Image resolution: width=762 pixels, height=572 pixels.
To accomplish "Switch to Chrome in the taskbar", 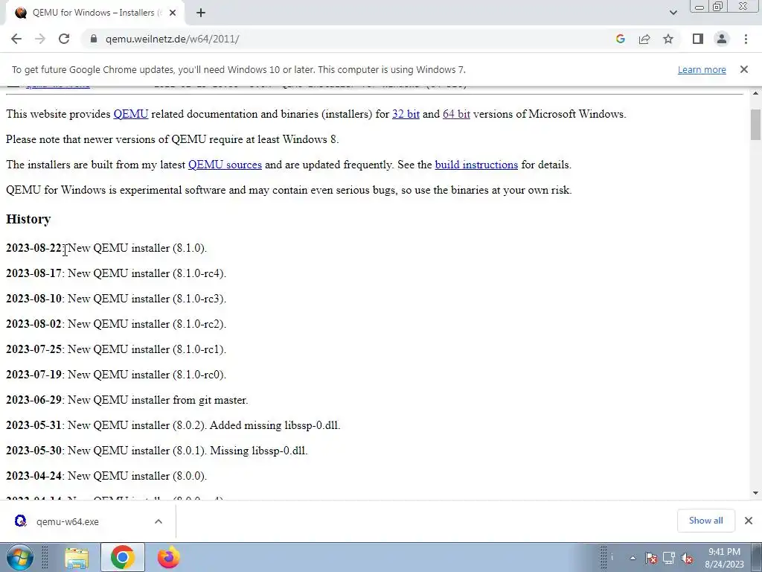I will 123,557.
